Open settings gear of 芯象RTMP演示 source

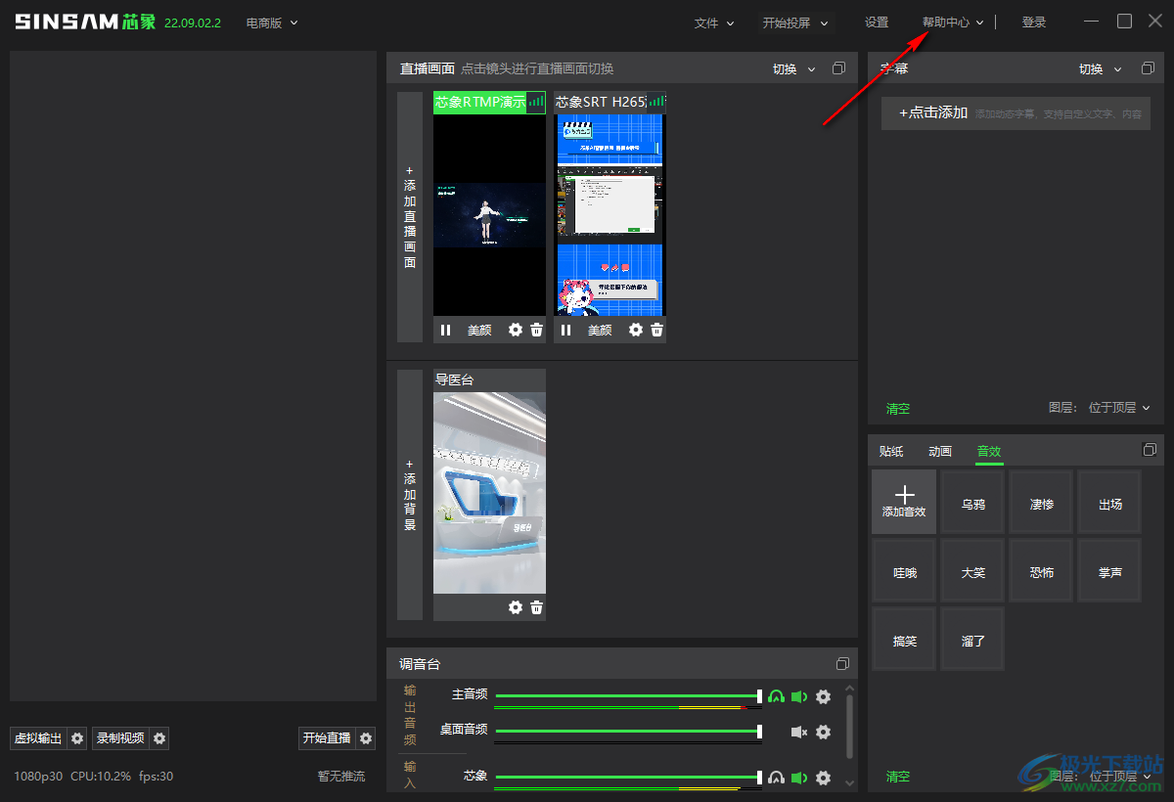tap(516, 331)
